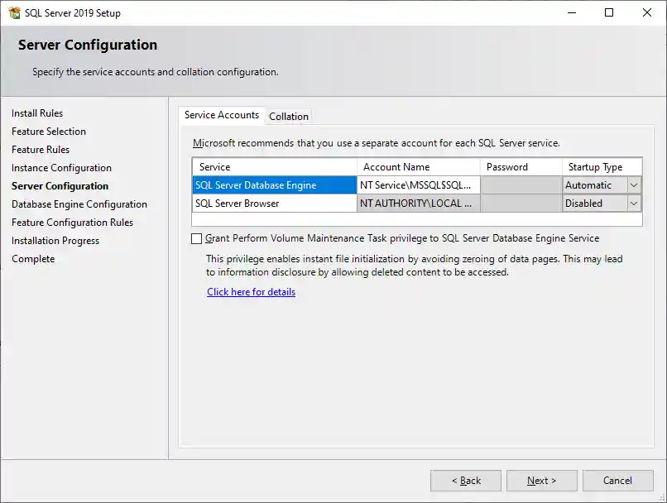Image resolution: width=667 pixels, height=503 pixels.
Task: Open Click here for details link
Action: point(251,292)
